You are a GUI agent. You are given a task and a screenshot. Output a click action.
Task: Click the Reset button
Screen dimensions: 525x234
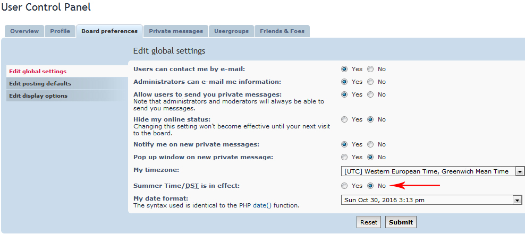point(369,222)
